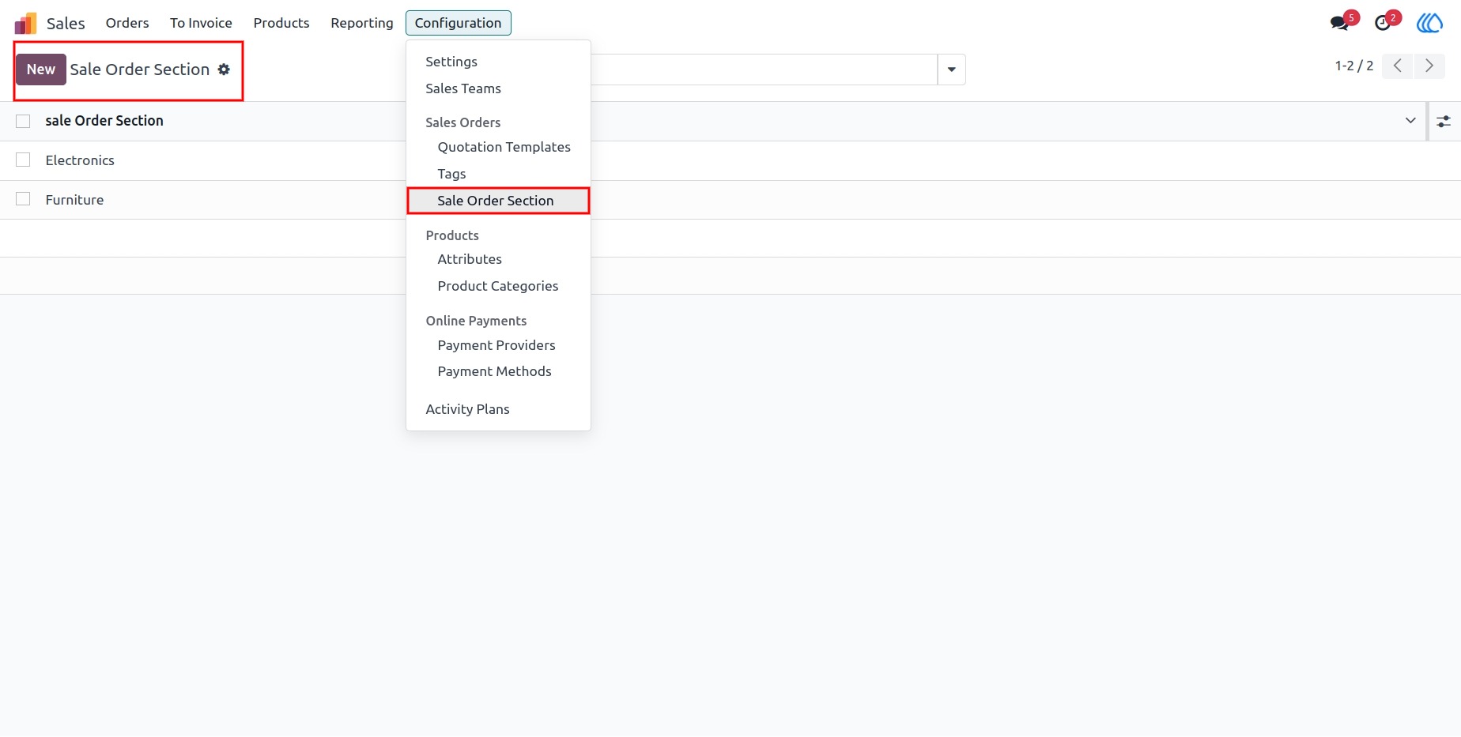Select Sale Order Section menu entry
Viewport: 1461px width, 737px height.
[498, 201]
